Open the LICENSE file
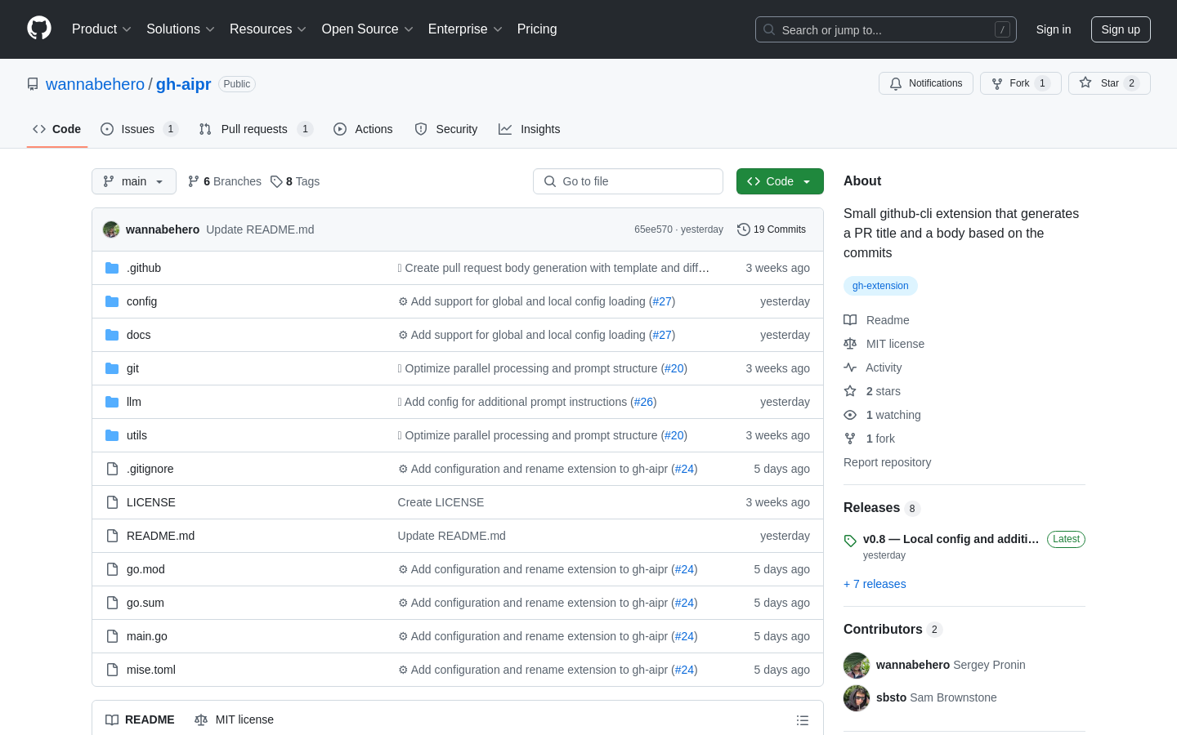1177x735 pixels. pos(151,502)
